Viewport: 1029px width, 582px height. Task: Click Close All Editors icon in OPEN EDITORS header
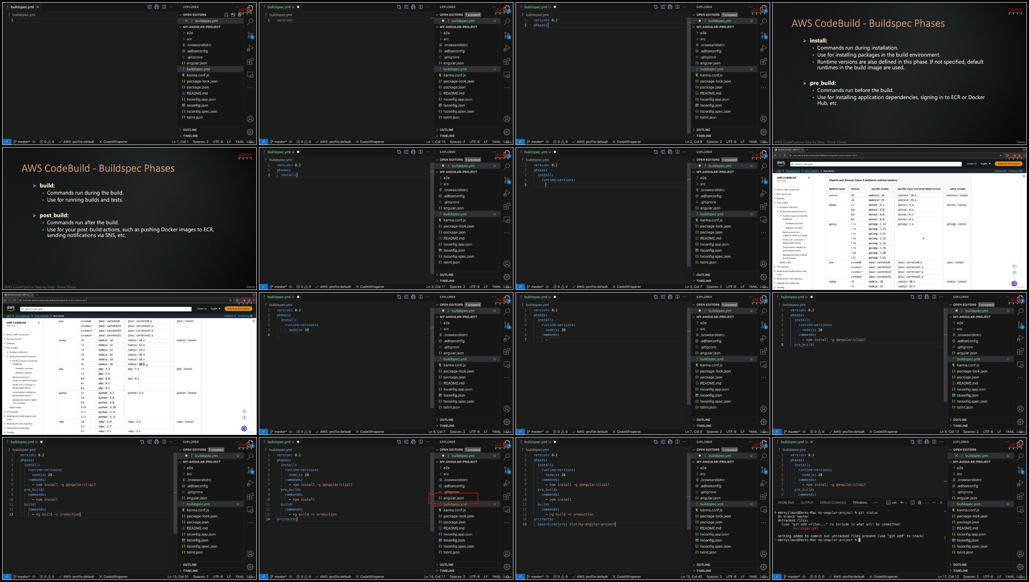coord(239,15)
